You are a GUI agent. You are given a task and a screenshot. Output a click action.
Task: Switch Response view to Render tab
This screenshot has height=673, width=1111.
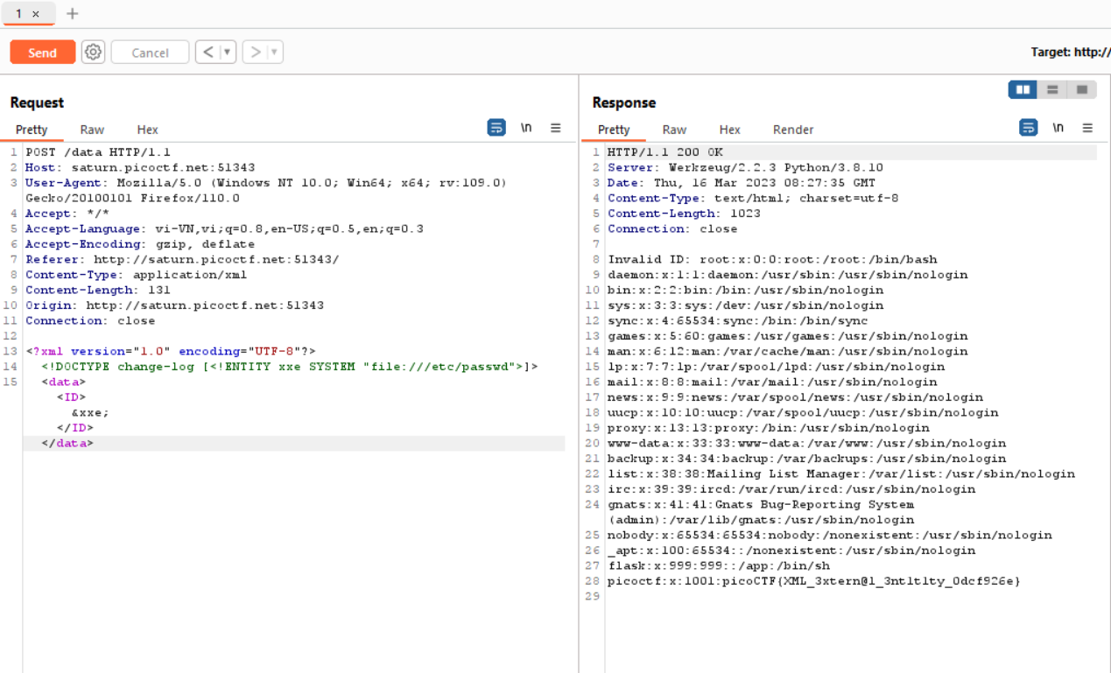(793, 130)
